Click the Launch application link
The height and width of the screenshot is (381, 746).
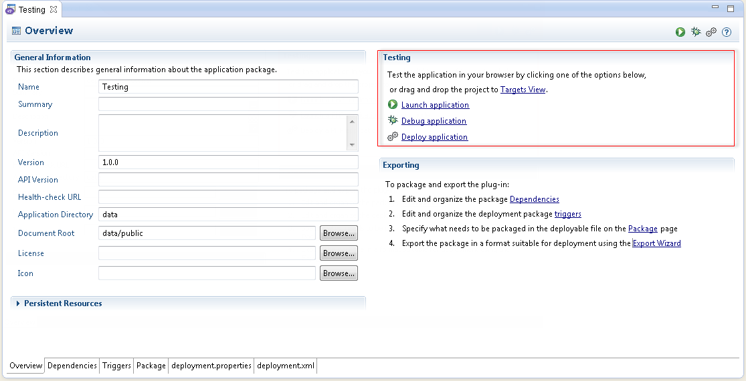point(436,105)
